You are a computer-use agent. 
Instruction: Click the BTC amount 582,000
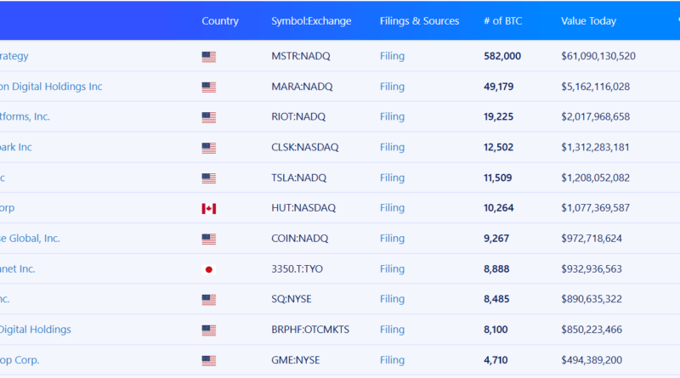pos(502,56)
